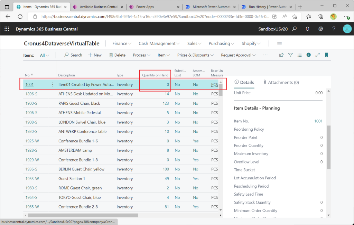This screenshot has height=225, width=354.
Task: Go back with the browser back arrow
Action: point(8,17)
